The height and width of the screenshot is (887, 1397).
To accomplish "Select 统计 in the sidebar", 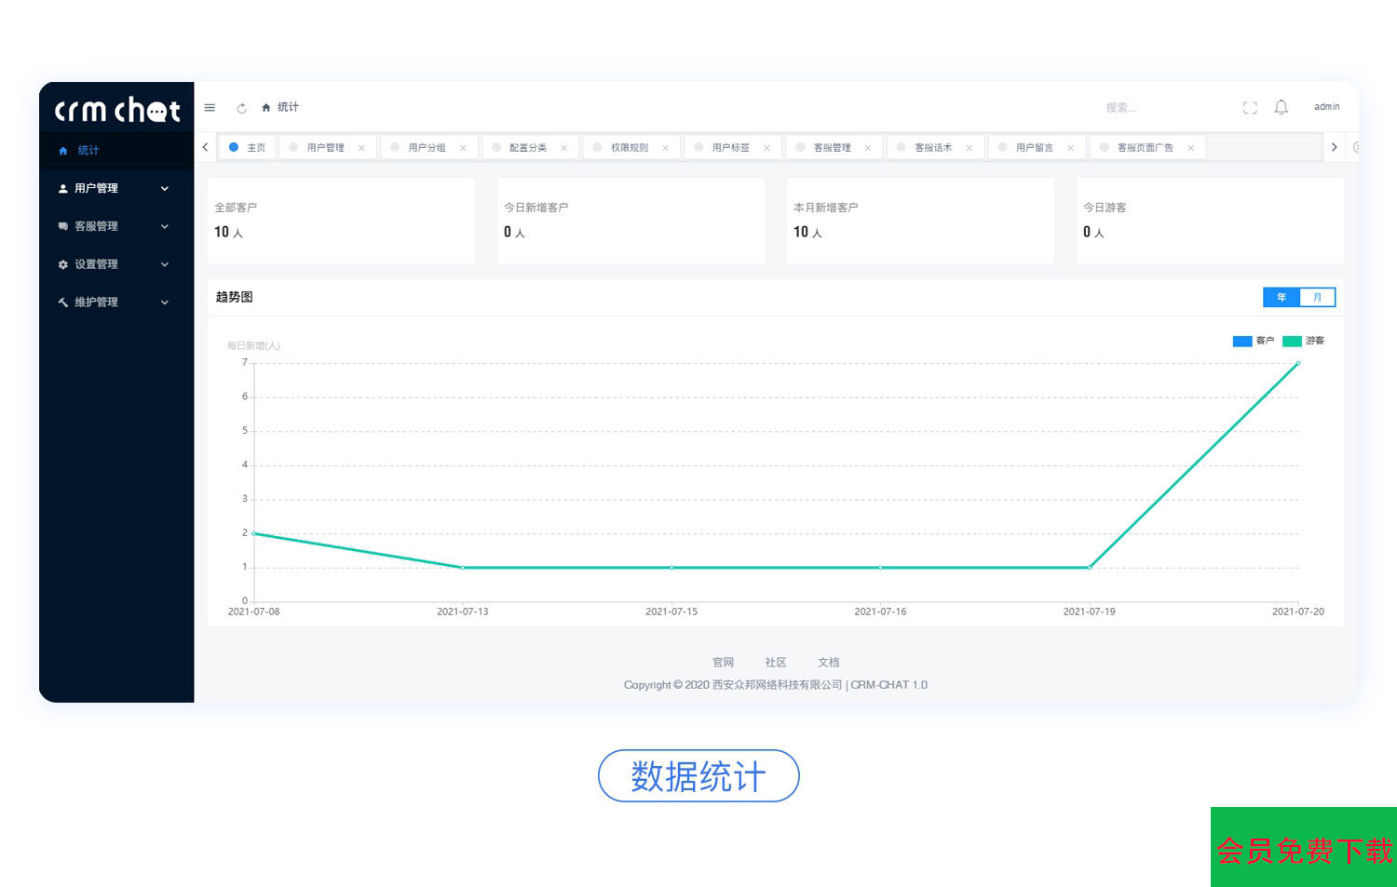I will tap(88, 151).
